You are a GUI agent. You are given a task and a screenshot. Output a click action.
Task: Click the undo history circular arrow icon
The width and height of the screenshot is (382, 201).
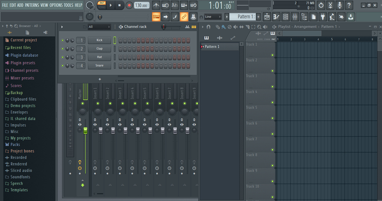point(321,5)
